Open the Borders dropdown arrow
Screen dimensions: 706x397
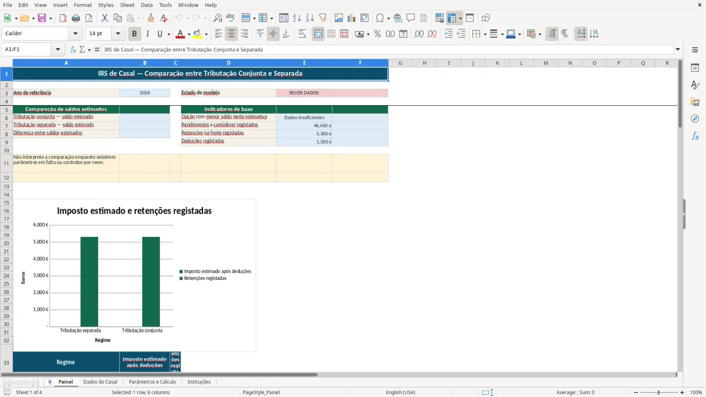[484, 34]
